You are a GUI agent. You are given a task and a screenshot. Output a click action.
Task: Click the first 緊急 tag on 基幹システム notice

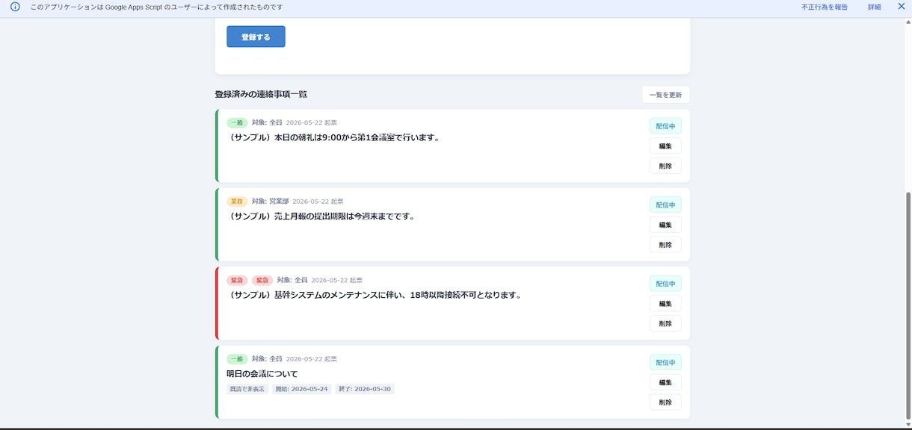(237, 280)
